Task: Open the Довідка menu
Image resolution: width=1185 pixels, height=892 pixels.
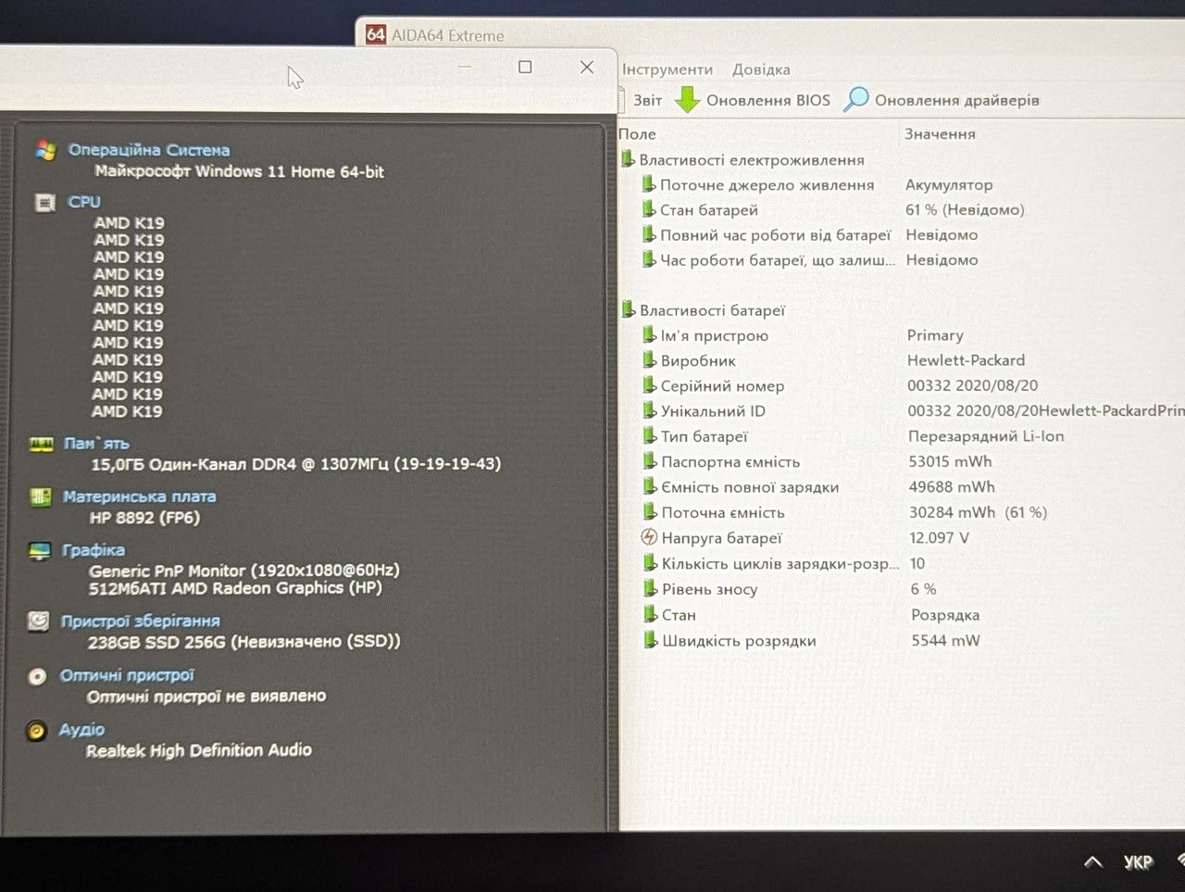Action: coord(761,69)
